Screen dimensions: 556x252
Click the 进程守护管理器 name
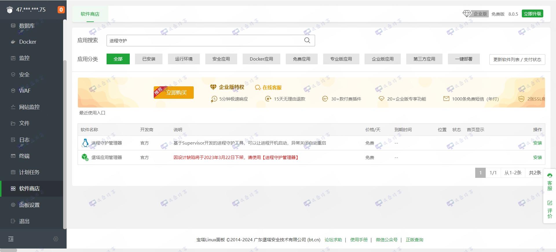(107, 143)
